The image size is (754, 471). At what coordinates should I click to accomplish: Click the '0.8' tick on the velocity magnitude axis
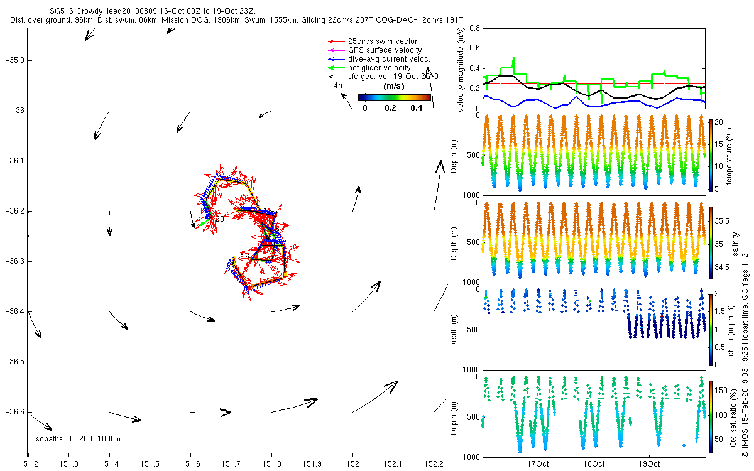474,28
